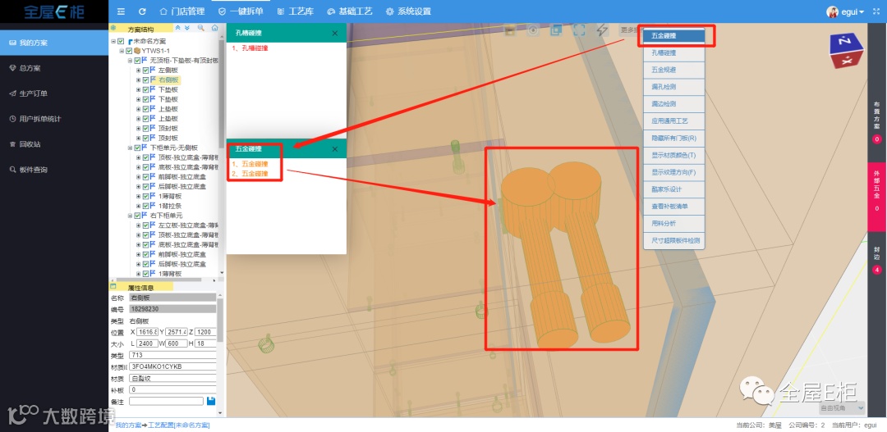Screen dimensions: 887x432
Task: Choose 显示材质颜色(T) from the menu
Action: point(673,155)
